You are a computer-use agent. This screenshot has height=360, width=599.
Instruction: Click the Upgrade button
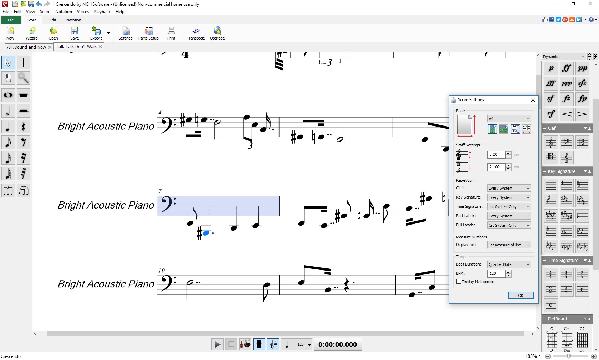217,33
